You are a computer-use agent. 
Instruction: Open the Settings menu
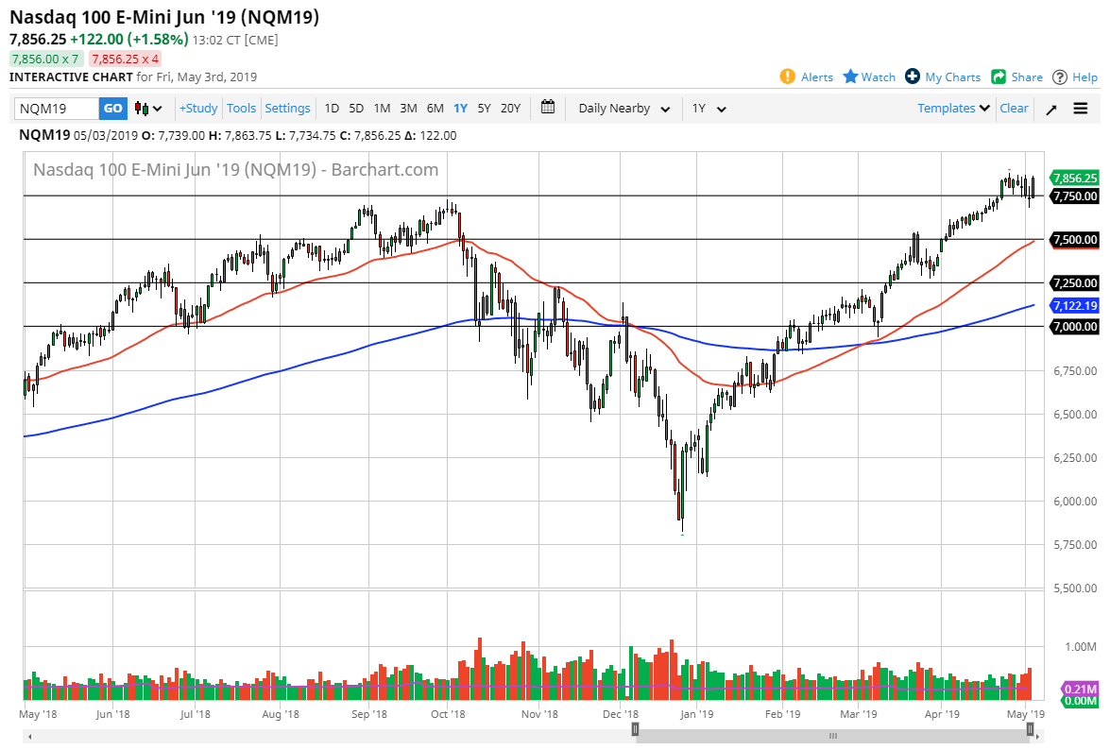point(287,109)
